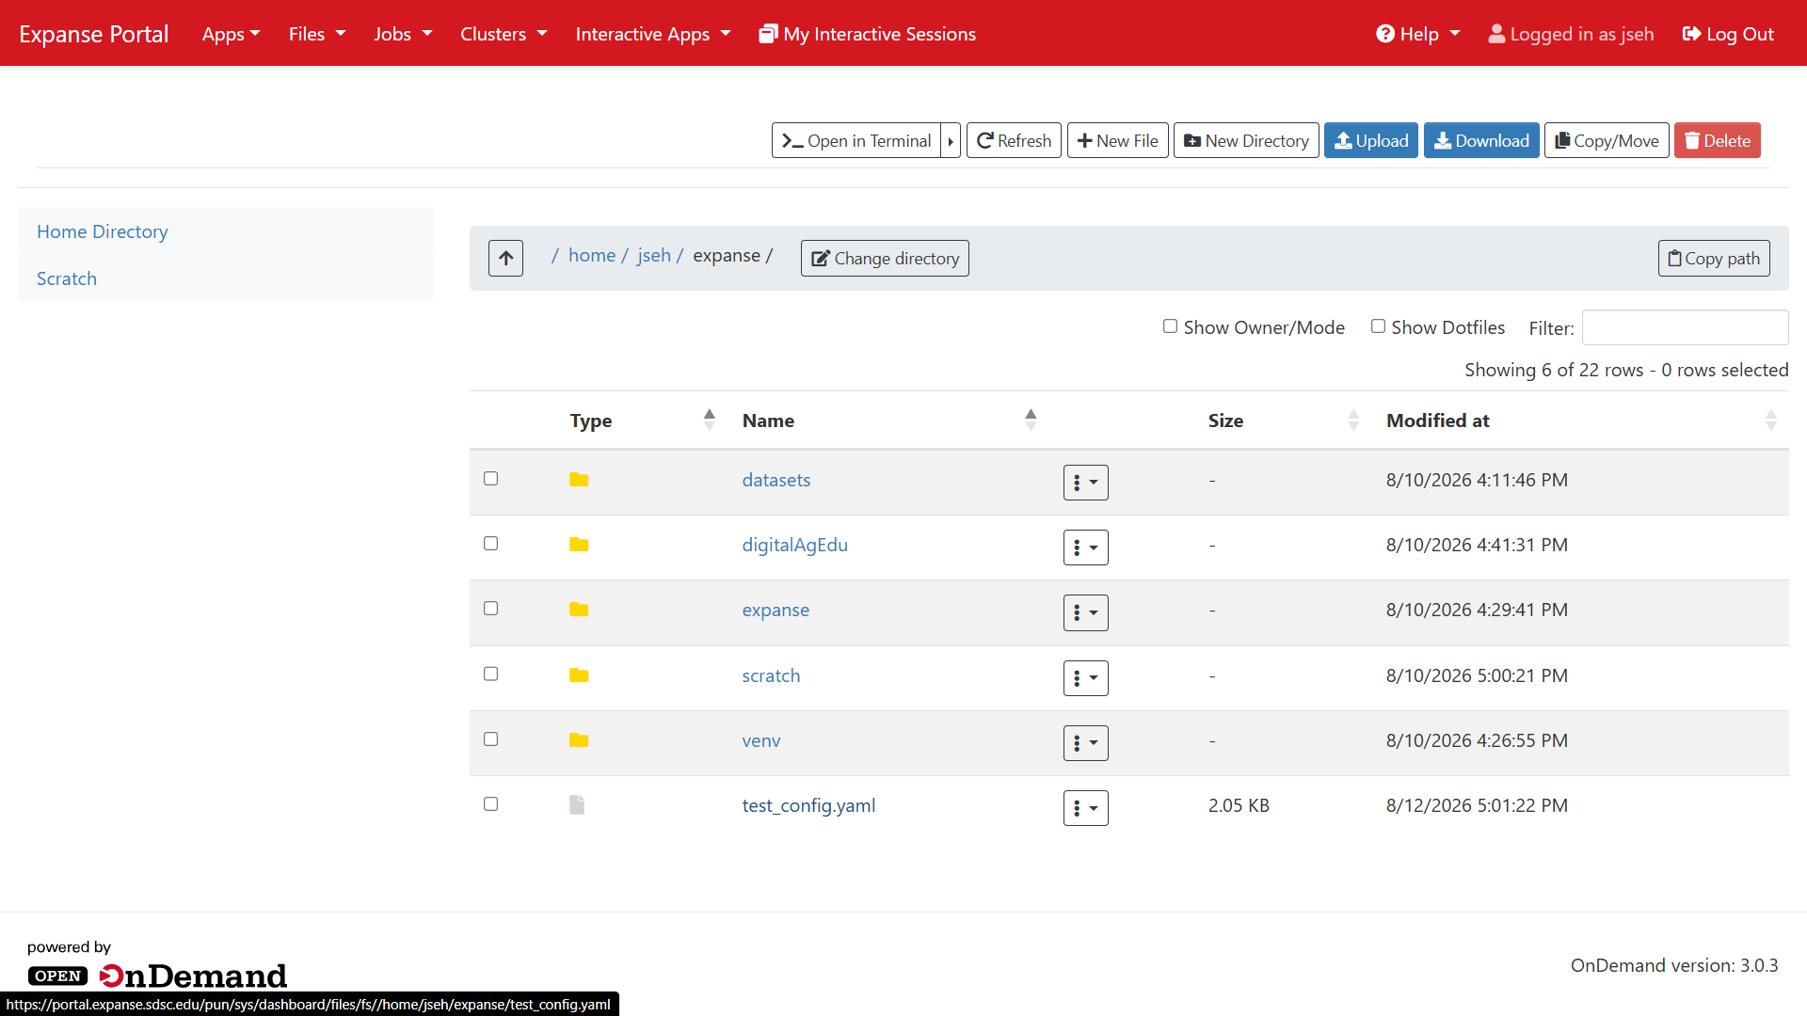This screenshot has height=1016, width=1807.
Task: Go to jseh in breadcrumb
Action: [654, 255]
